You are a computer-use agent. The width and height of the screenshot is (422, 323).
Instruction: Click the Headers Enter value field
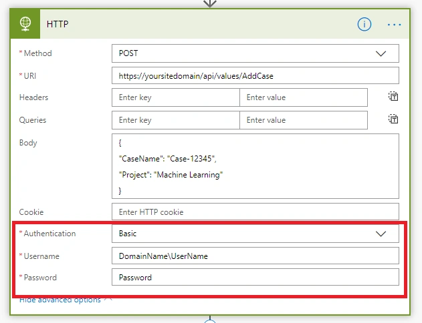click(304, 97)
